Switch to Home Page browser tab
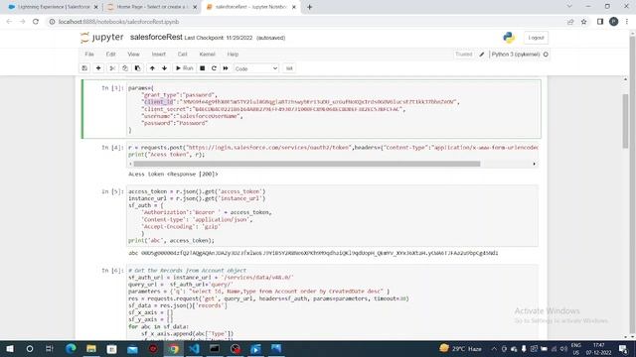Screen dimensions: 636x357 tap(152, 7)
